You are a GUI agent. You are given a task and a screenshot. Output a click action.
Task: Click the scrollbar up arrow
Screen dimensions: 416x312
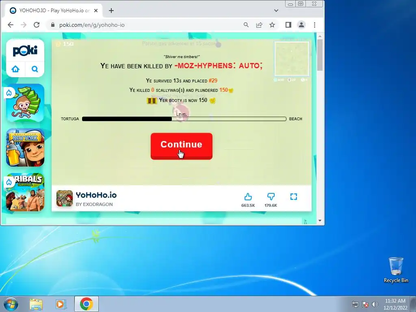[320, 36]
